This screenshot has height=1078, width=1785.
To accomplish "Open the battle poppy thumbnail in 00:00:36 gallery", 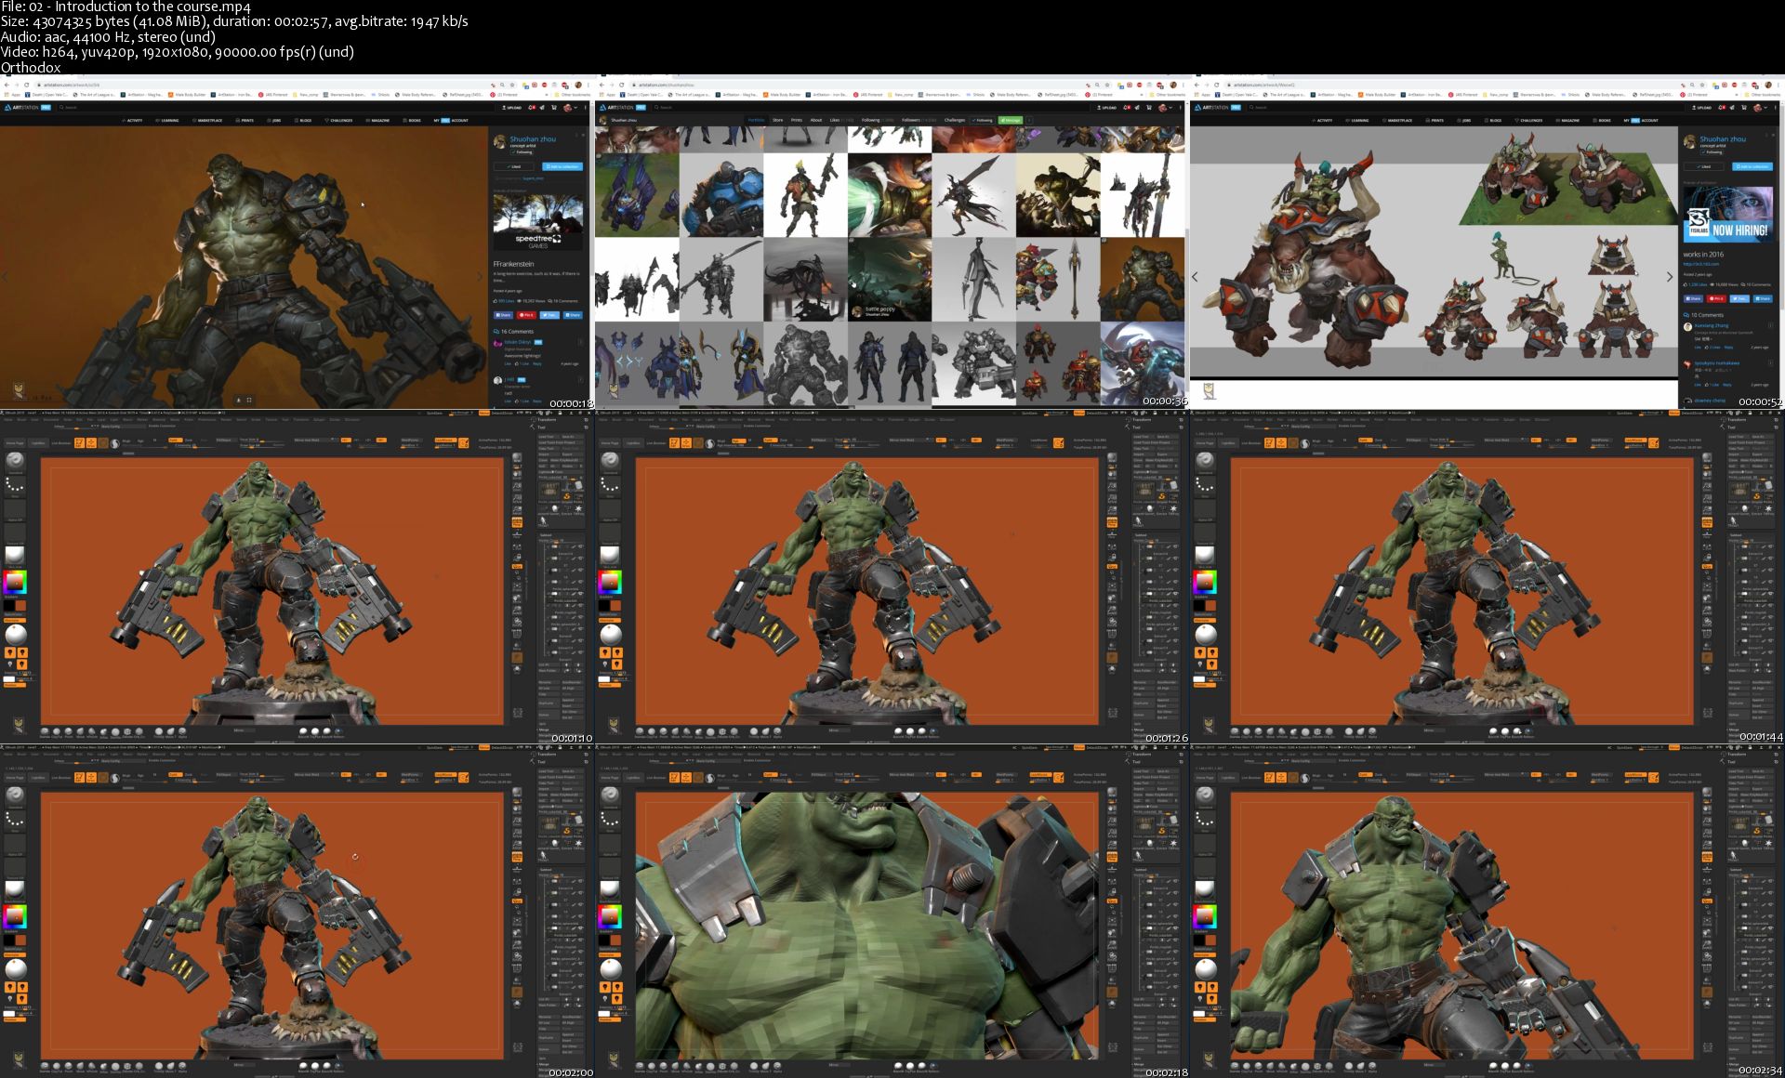I will coord(890,279).
